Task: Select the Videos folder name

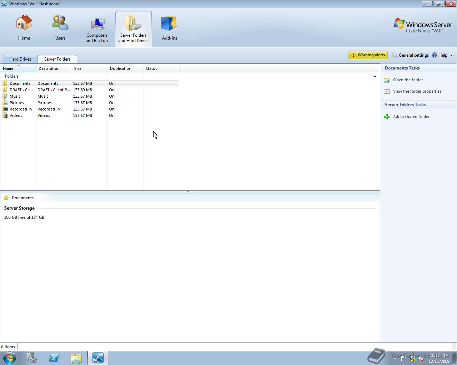Action: point(16,115)
